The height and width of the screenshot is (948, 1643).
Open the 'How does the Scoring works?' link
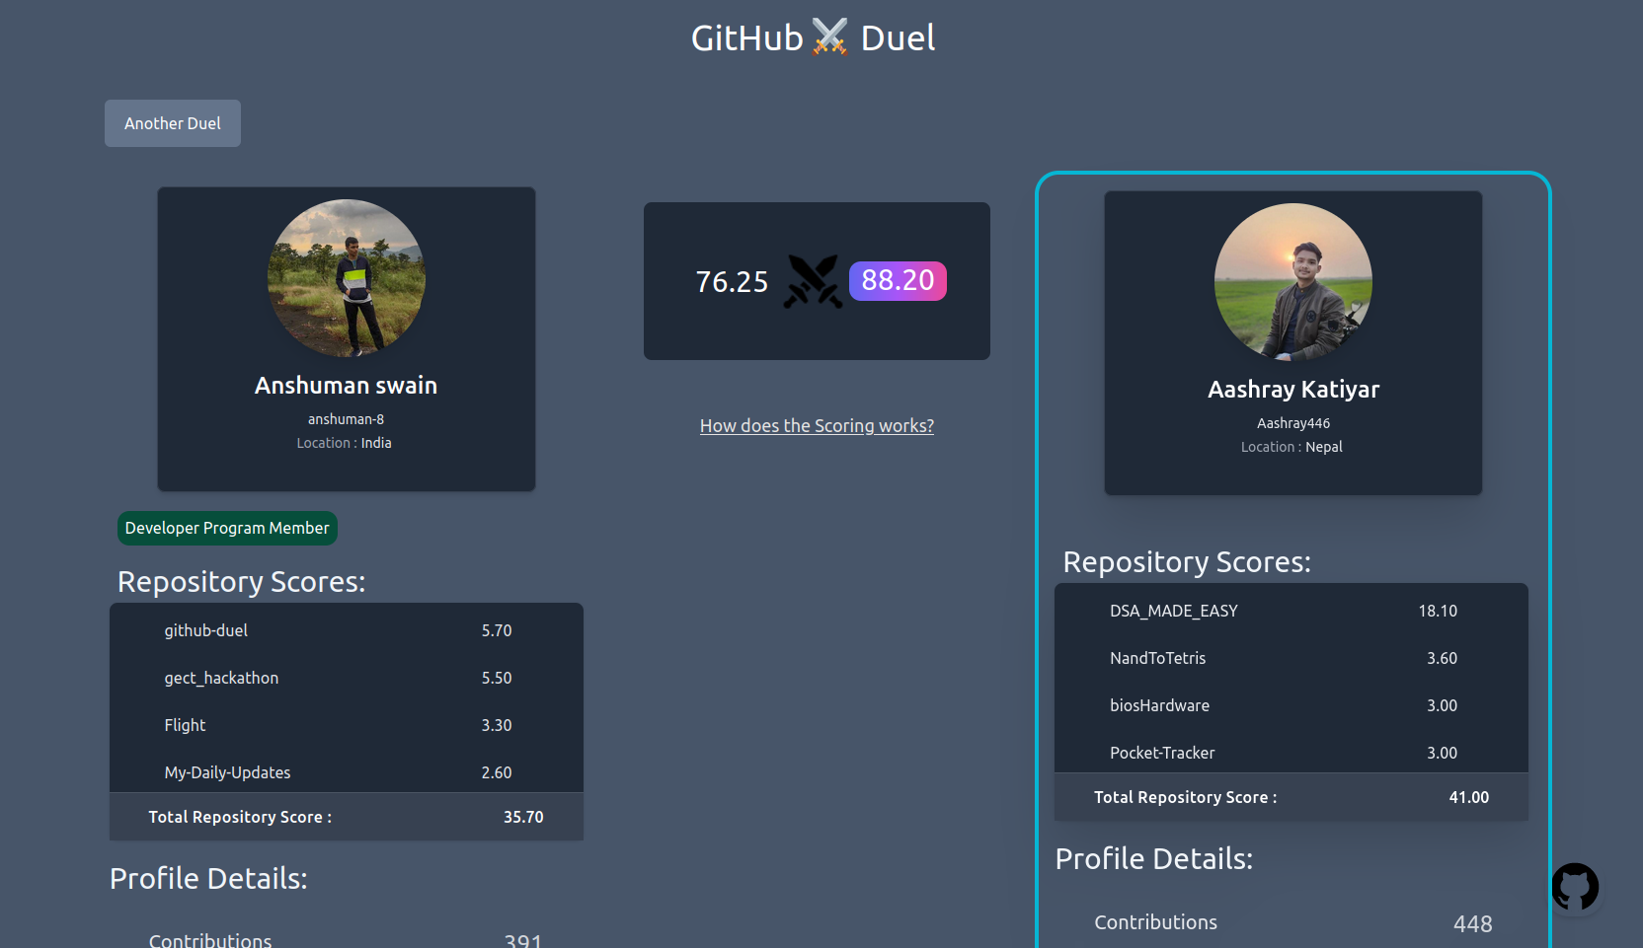(816, 425)
